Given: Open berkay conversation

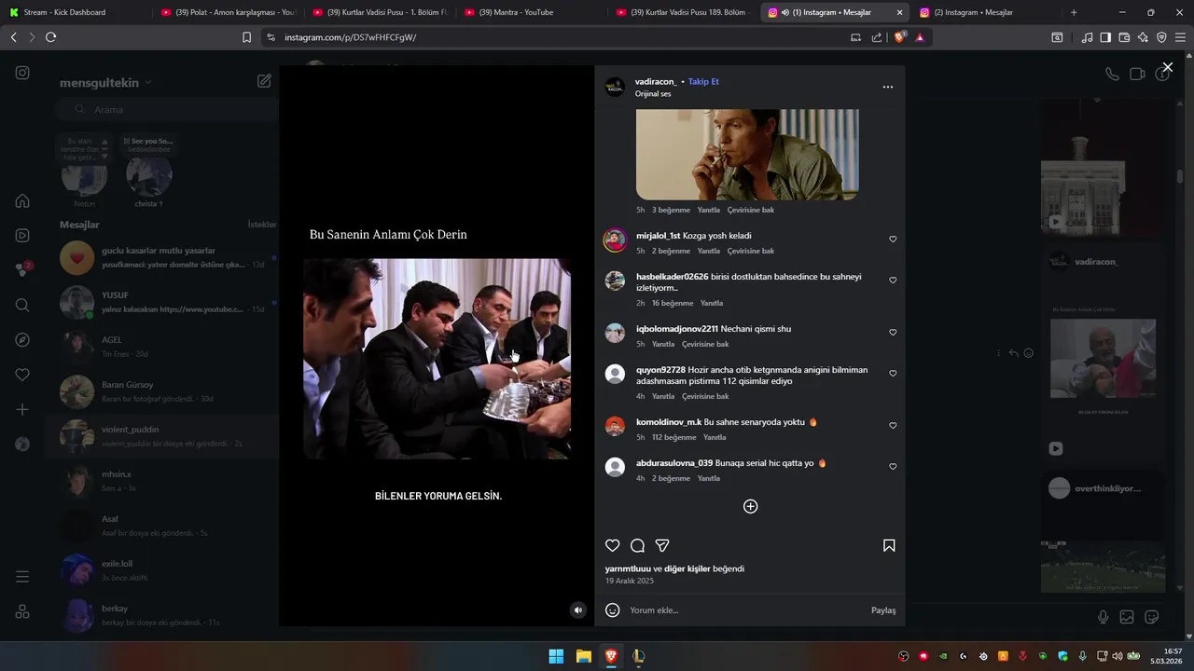Looking at the screenshot, I should point(162,615).
